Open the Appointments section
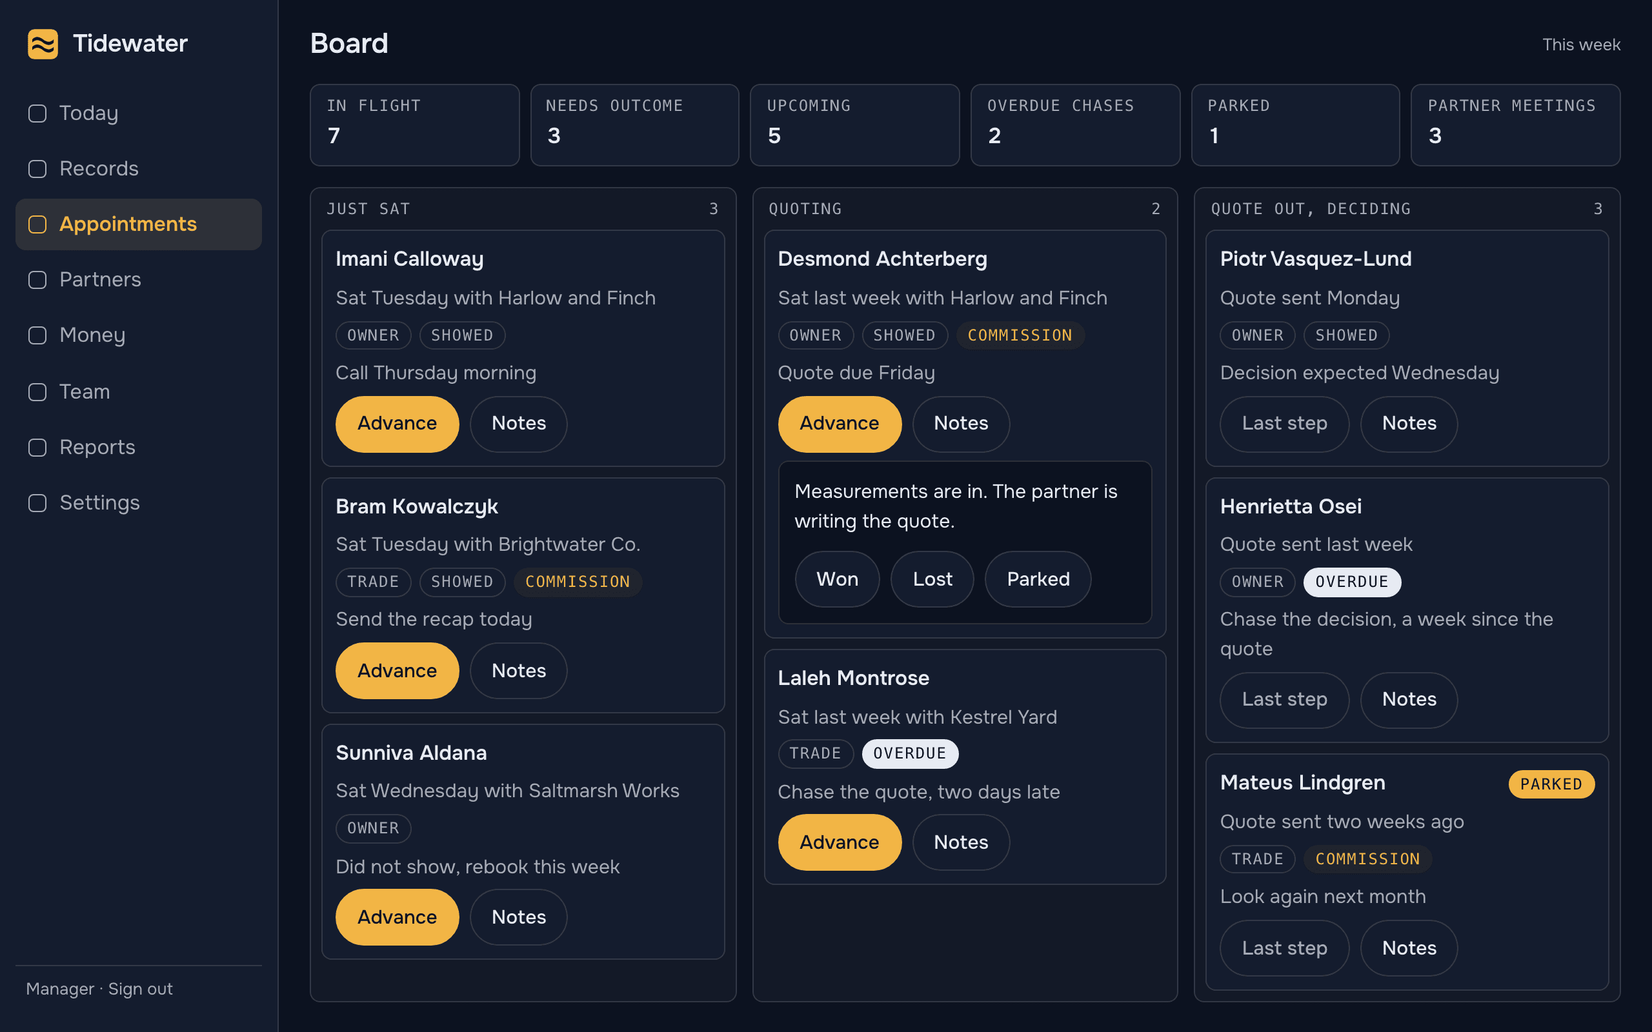The width and height of the screenshot is (1652, 1032). click(x=139, y=224)
